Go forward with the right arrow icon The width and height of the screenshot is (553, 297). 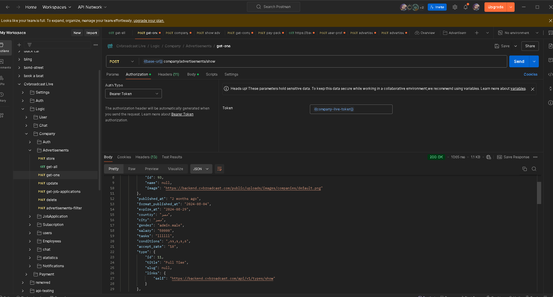coord(18,7)
